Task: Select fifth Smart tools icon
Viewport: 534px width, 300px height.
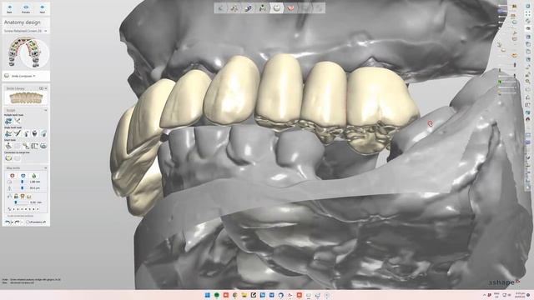Action: pos(43,146)
